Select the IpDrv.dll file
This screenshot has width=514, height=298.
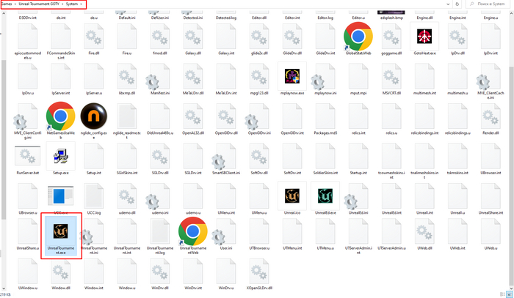457,40
